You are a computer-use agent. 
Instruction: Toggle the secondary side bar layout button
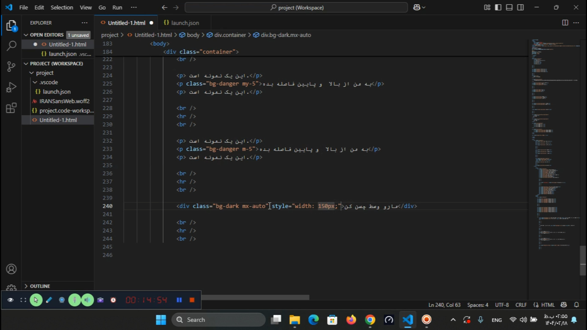tap(520, 7)
